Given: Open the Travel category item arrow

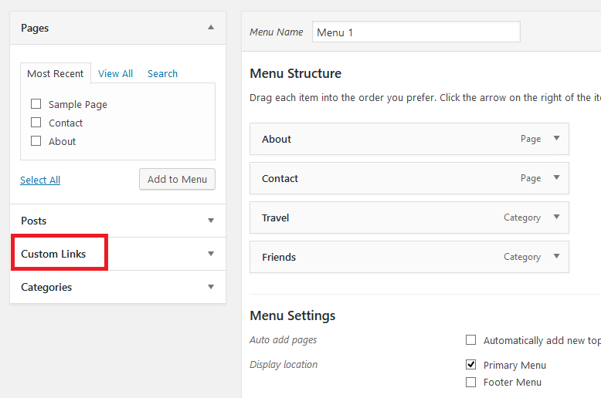Looking at the screenshot, I should [556, 217].
